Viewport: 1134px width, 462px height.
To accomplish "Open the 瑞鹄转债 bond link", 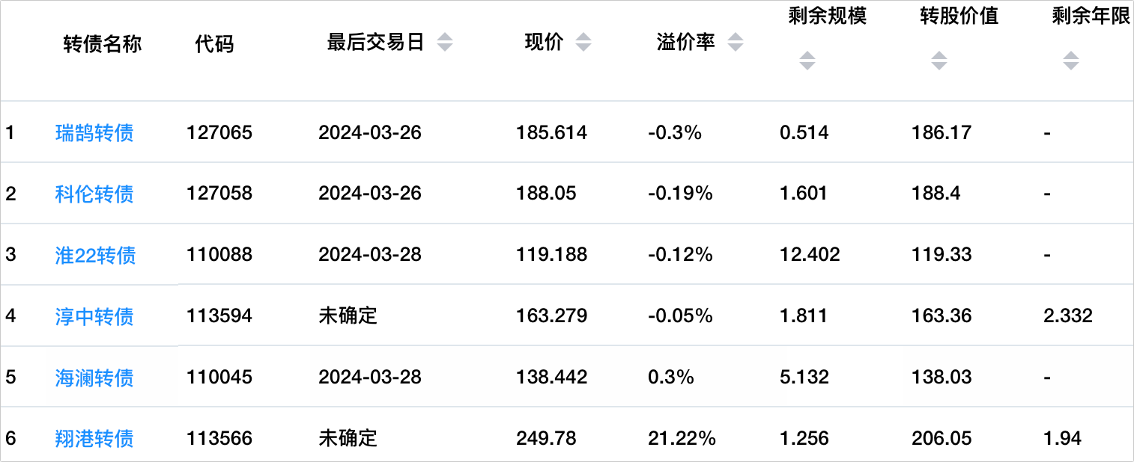I will point(94,133).
